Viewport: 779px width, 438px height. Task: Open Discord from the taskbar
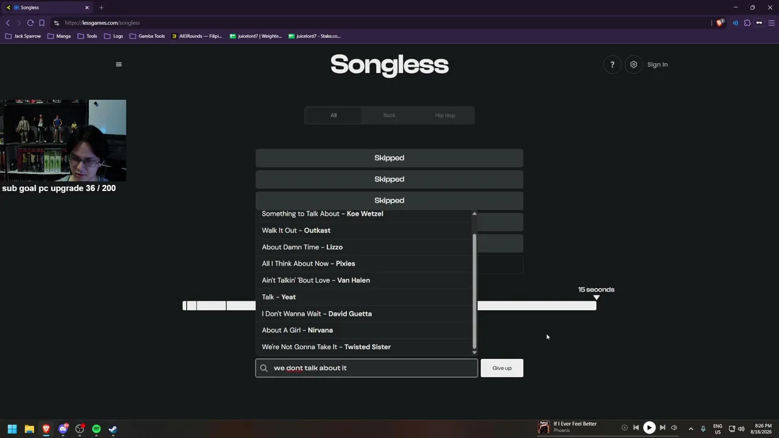pos(63,429)
